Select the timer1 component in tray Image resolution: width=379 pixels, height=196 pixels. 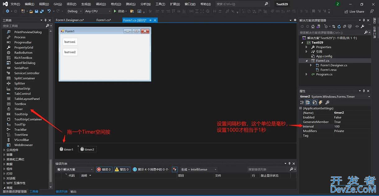pos(66,149)
